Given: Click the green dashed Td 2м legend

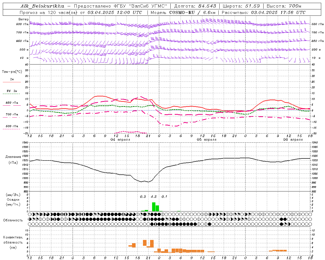Looking at the screenshot, I should (x=12, y=92).
